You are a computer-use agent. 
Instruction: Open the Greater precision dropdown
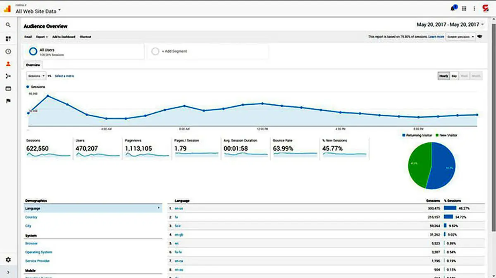460,37
